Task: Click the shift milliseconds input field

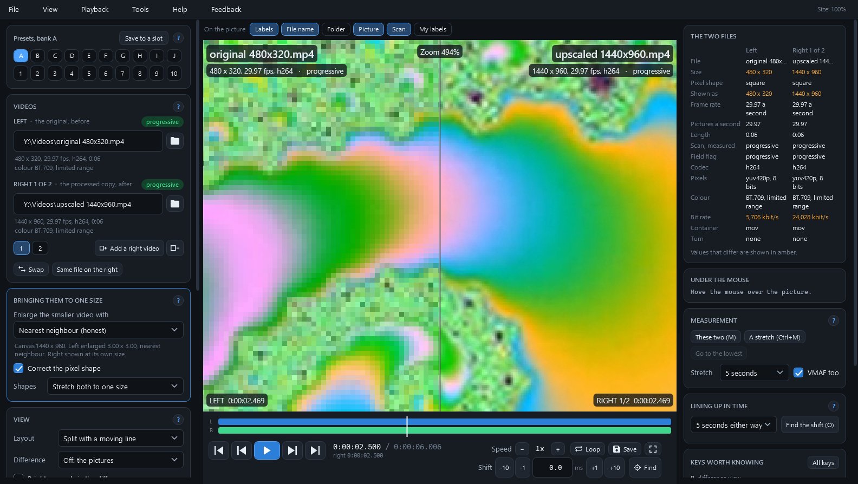Action: click(x=552, y=468)
